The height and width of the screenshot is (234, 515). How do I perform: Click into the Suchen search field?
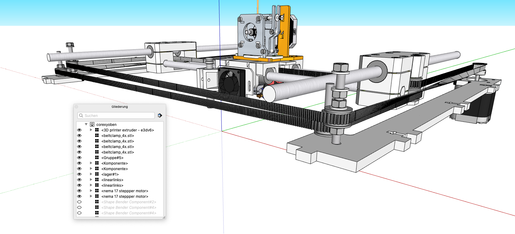coord(118,115)
